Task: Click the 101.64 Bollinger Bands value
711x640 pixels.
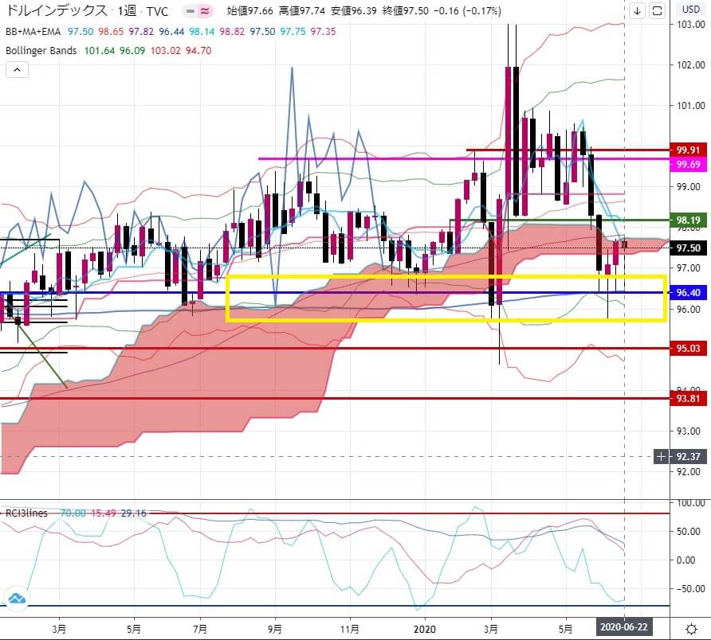Action: coord(100,50)
